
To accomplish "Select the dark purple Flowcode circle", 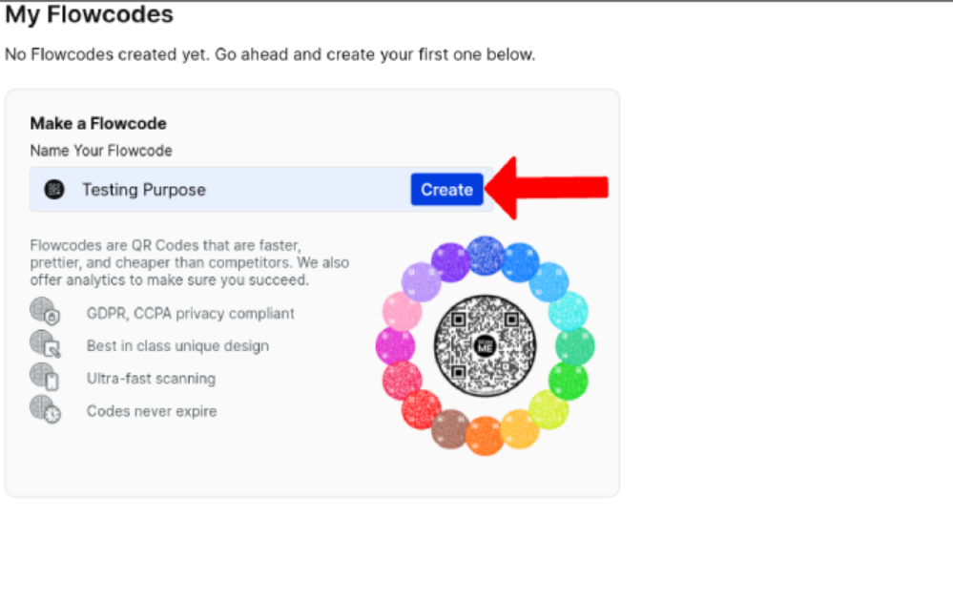I will pos(451,262).
